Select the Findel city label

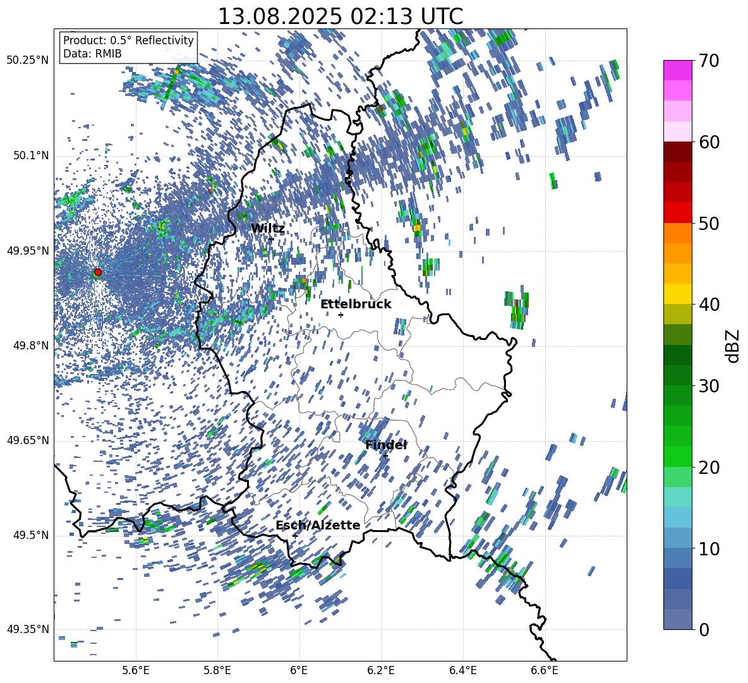(386, 445)
